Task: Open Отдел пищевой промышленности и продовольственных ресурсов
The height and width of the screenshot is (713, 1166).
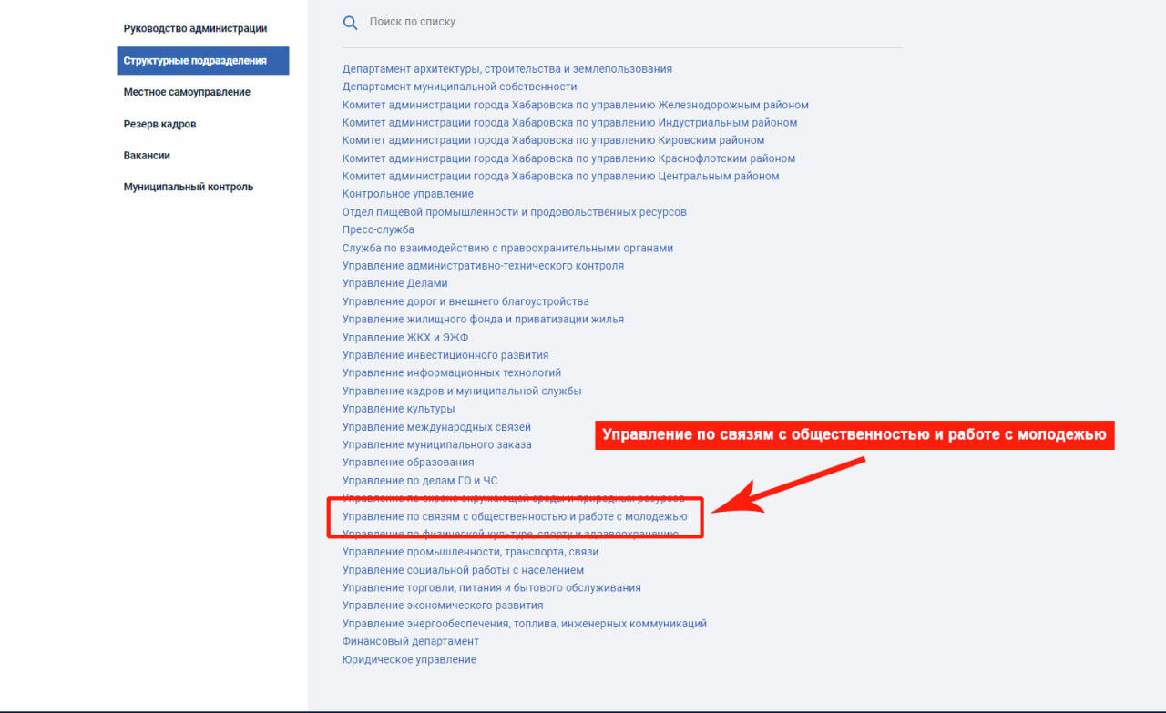Action: click(x=515, y=212)
